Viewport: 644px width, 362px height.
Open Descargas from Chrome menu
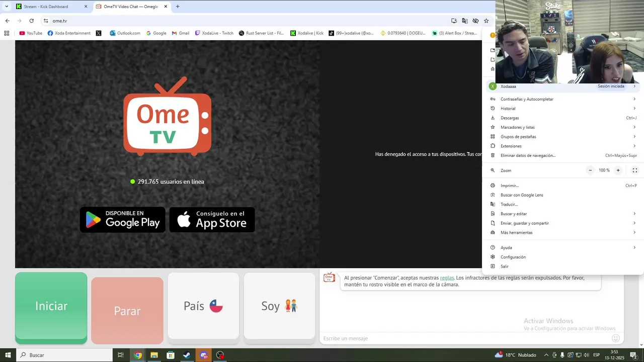coord(563,118)
